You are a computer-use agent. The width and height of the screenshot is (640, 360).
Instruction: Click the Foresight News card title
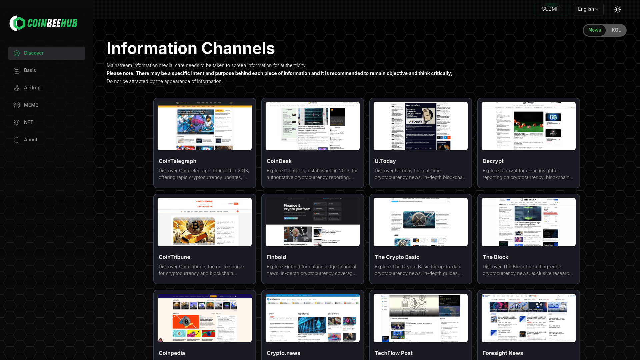click(x=503, y=353)
